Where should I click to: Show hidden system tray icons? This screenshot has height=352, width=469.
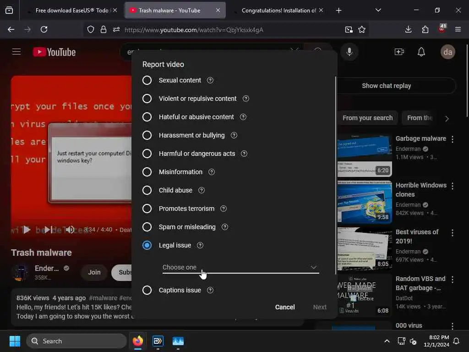pyautogui.click(x=387, y=341)
